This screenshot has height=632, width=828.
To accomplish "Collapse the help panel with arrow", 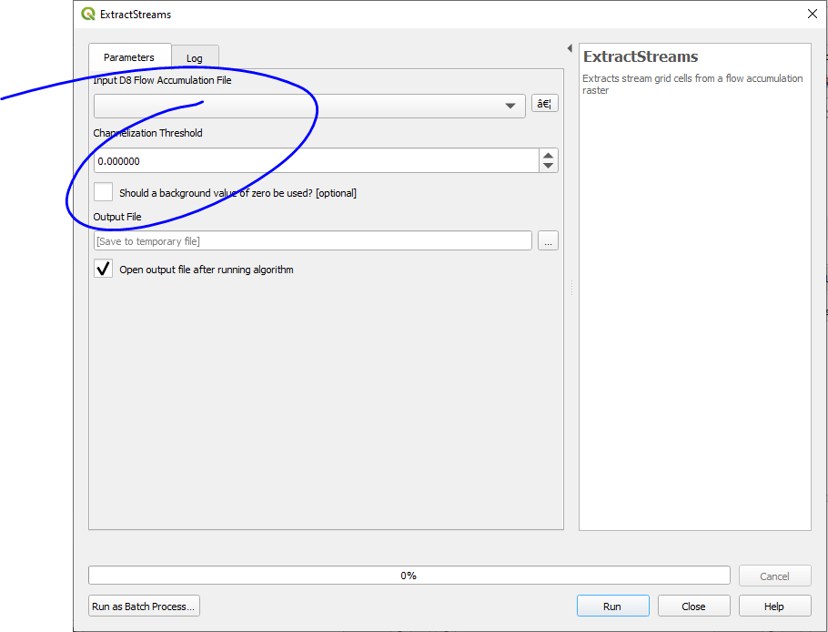I will (570, 48).
